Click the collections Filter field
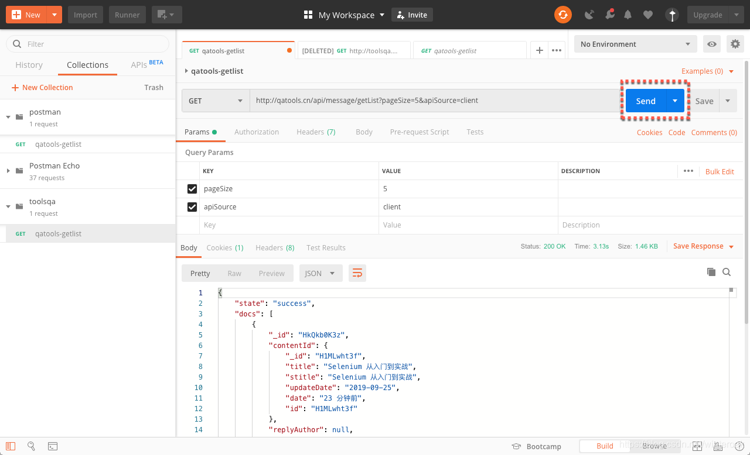The image size is (750, 455). click(87, 44)
